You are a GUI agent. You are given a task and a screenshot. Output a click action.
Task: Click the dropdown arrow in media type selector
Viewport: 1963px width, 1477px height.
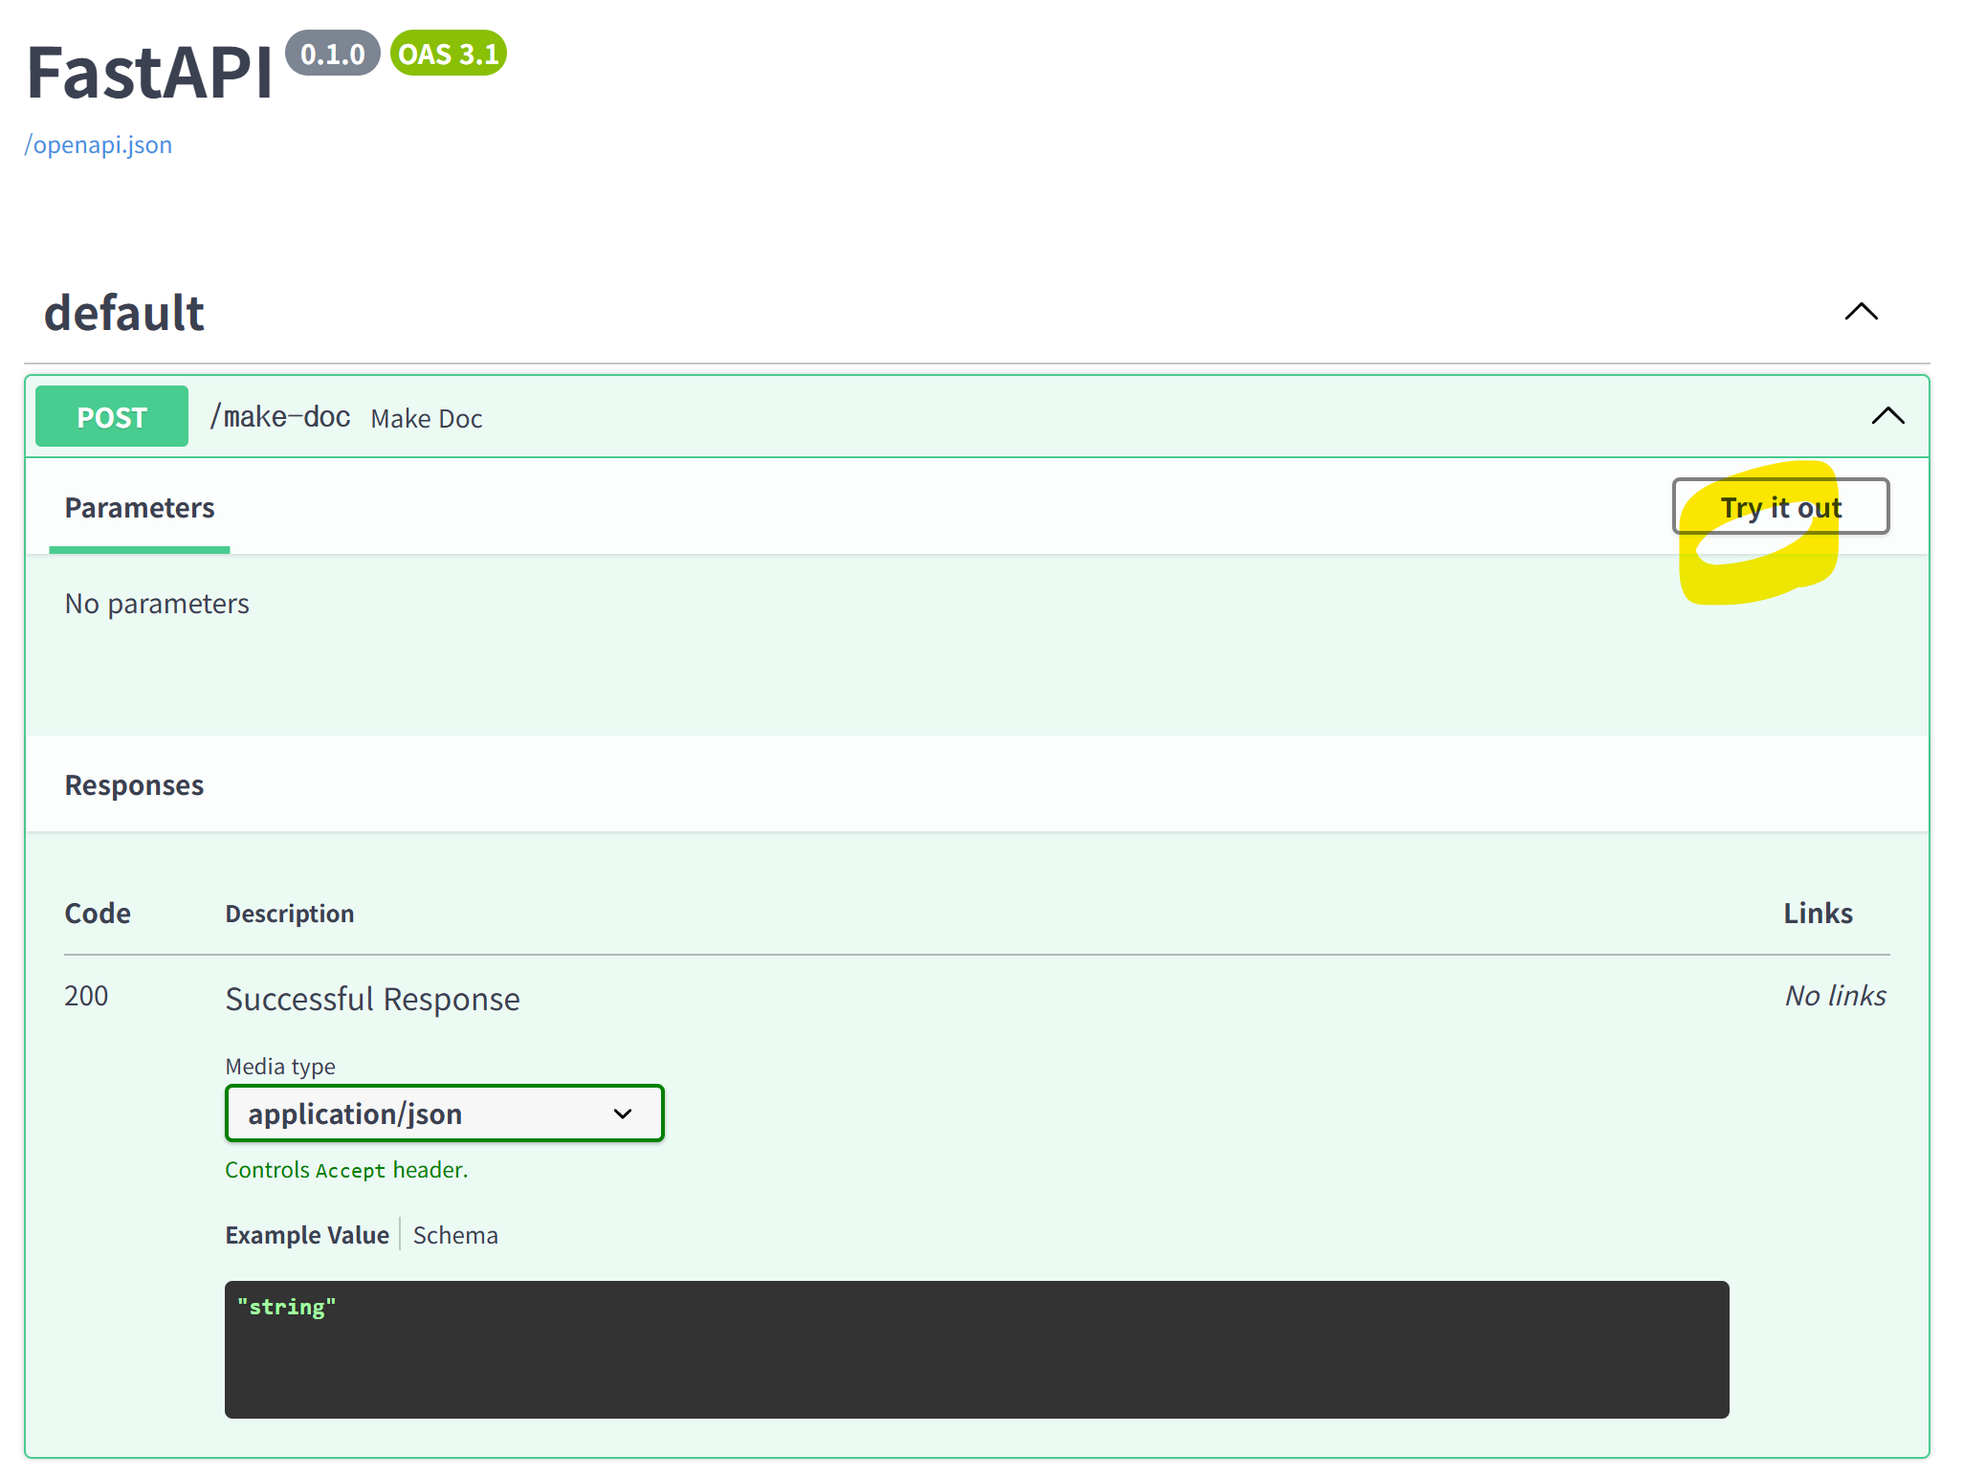point(623,1113)
